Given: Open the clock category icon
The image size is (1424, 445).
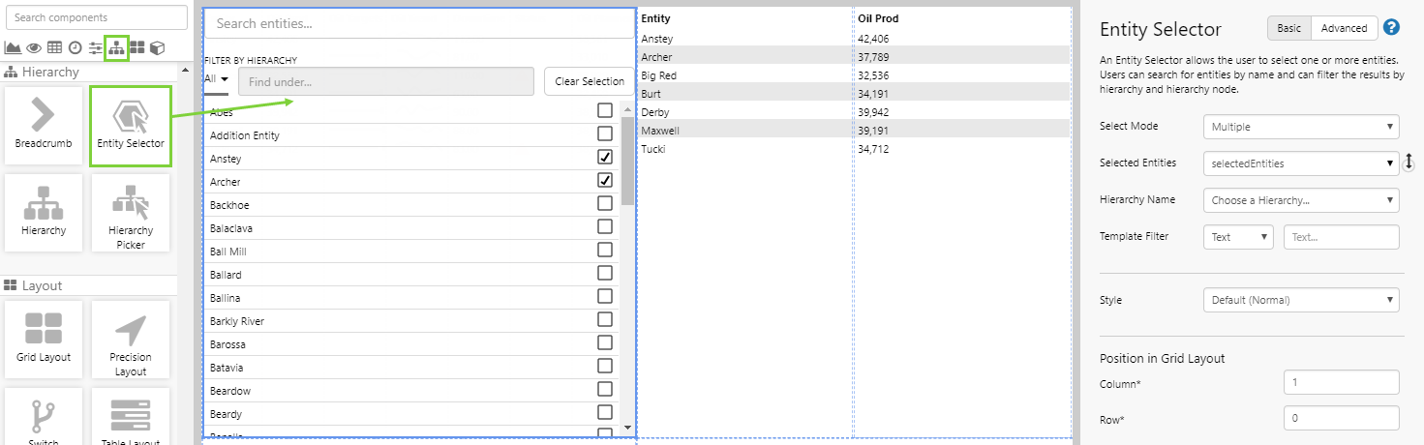Looking at the screenshot, I should coord(75,47).
